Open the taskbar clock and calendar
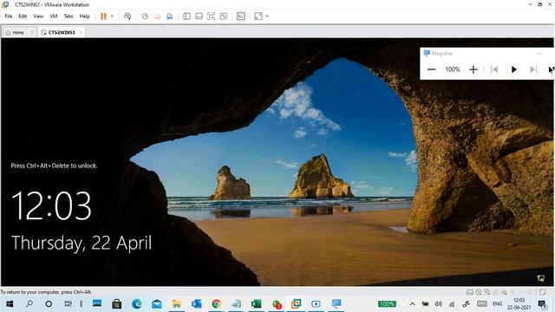The height and width of the screenshot is (312, 555). pos(519,304)
